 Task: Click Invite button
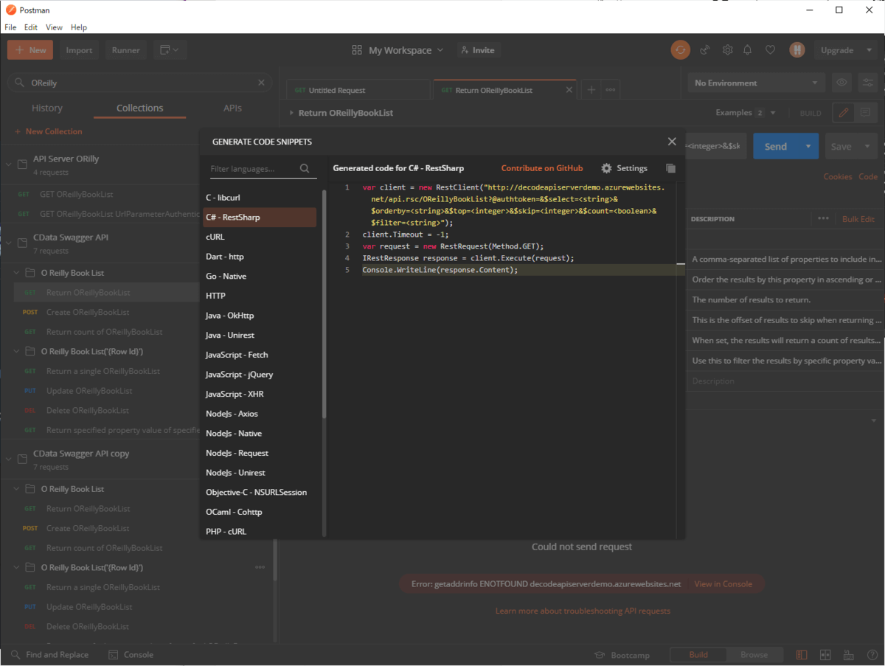tap(478, 50)
